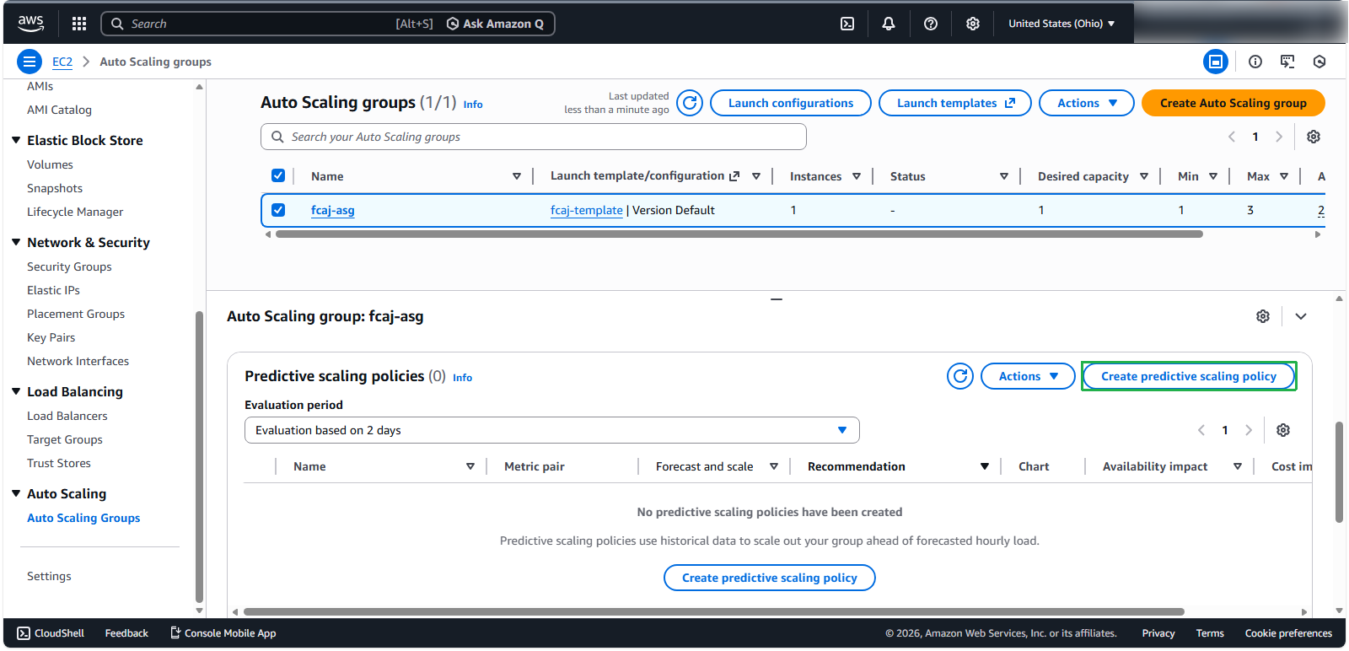Open the Evaluation period dropdown
This screenshot has width=1349, height=651.
coord(552,430)
